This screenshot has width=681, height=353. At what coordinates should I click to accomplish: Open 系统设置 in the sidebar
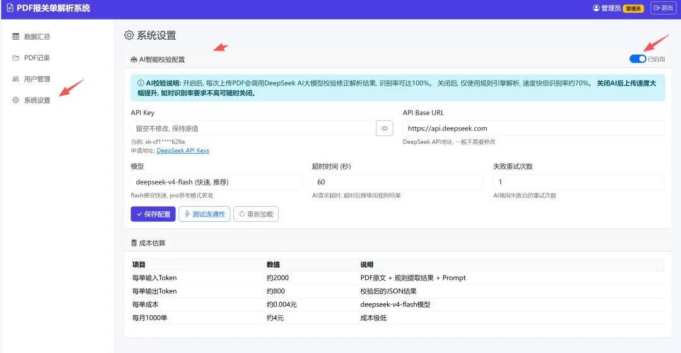(x=37, y=100)
